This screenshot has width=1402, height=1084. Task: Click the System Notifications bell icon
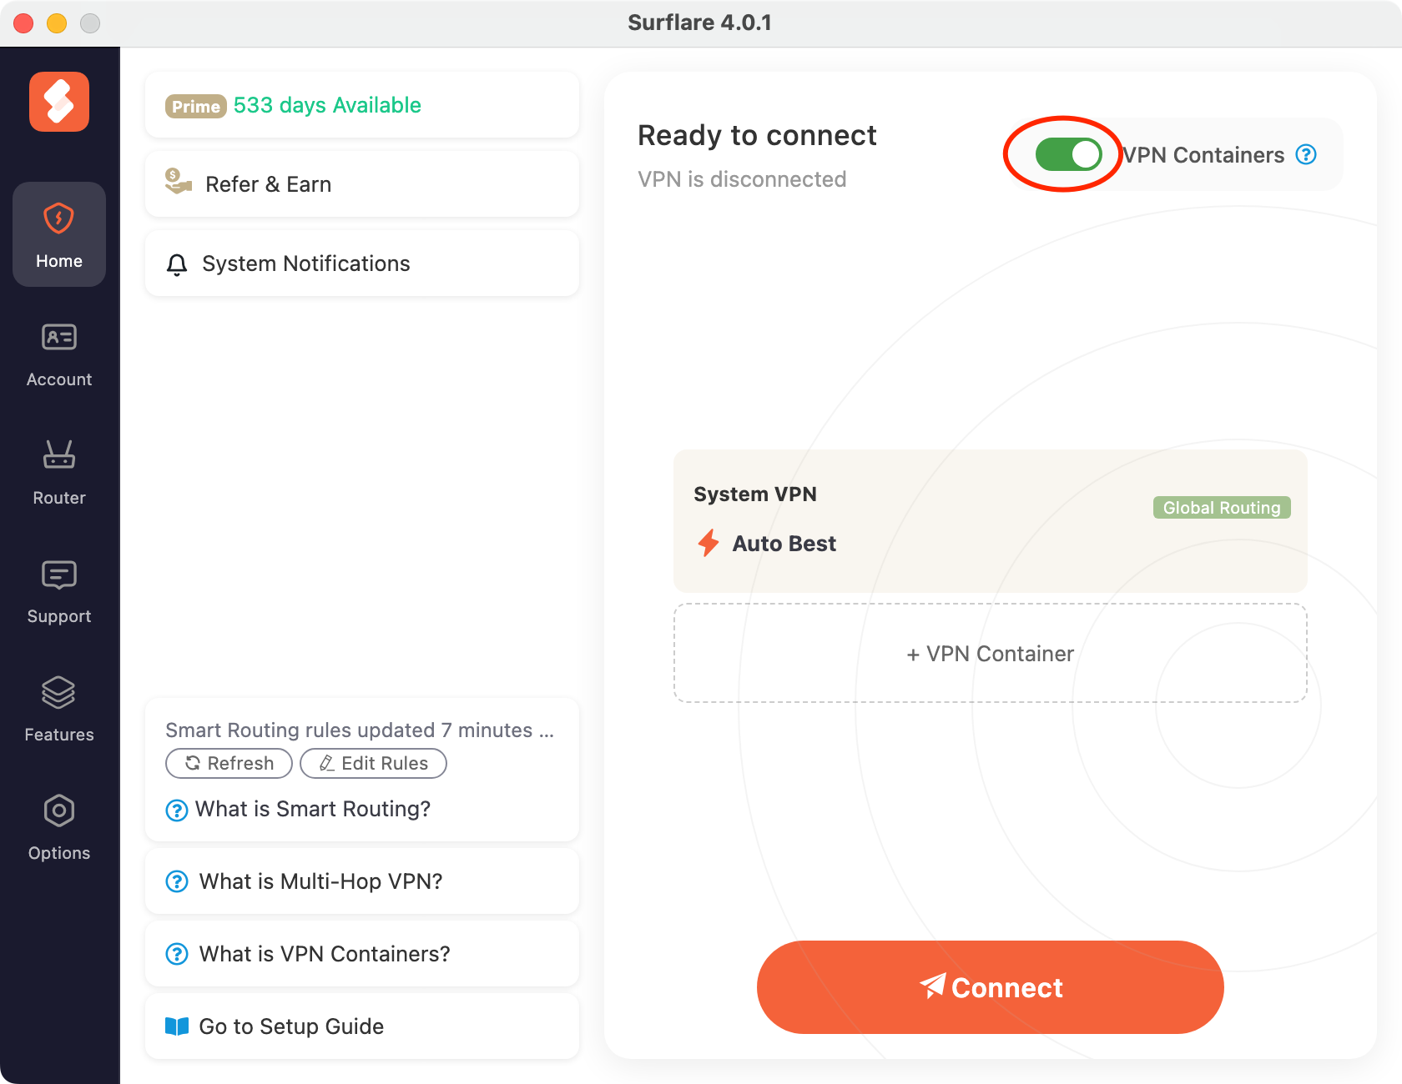[x=176, y=263]
